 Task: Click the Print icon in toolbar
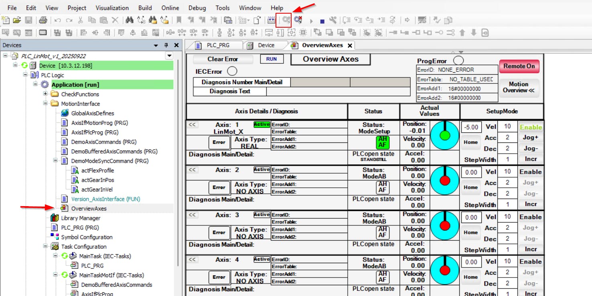43,20
